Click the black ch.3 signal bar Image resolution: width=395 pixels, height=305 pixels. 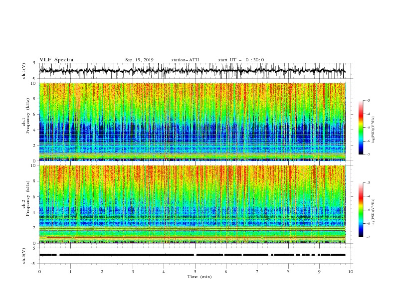point(192,255)
